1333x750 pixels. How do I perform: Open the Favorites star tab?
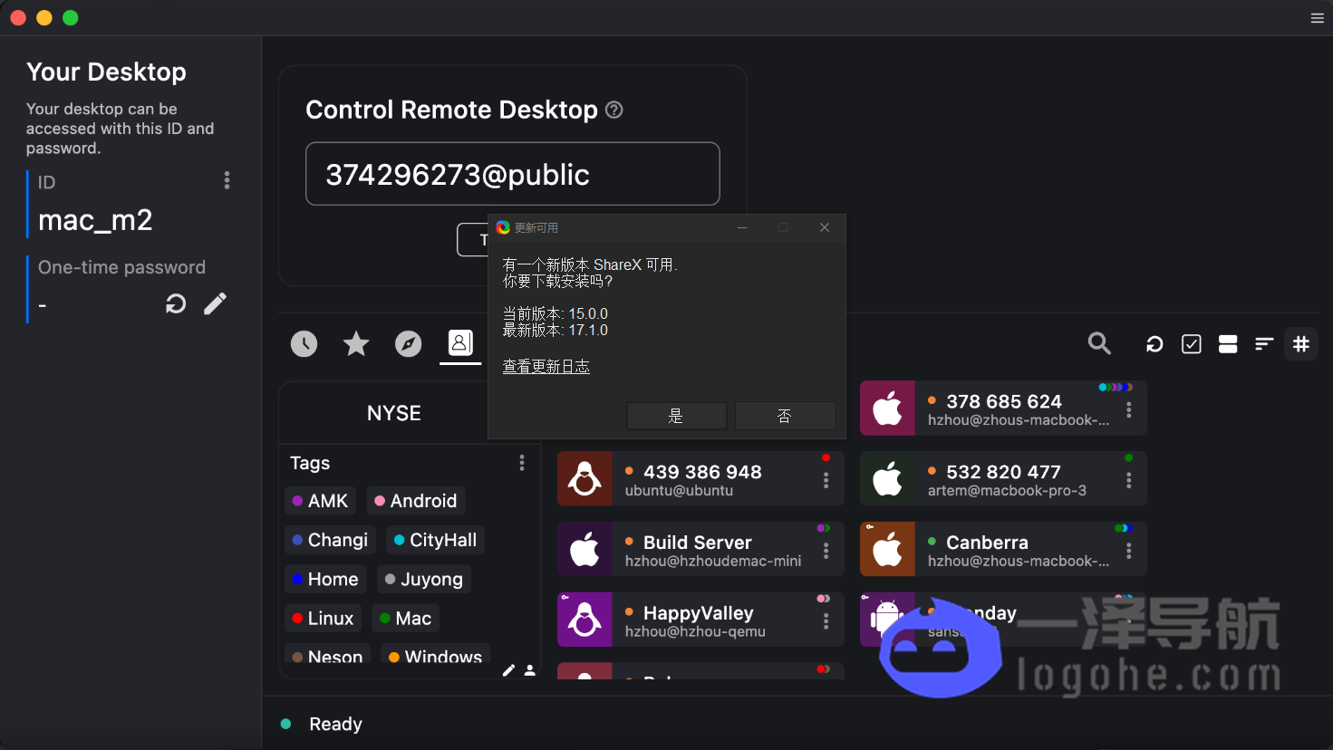[356, 343]
